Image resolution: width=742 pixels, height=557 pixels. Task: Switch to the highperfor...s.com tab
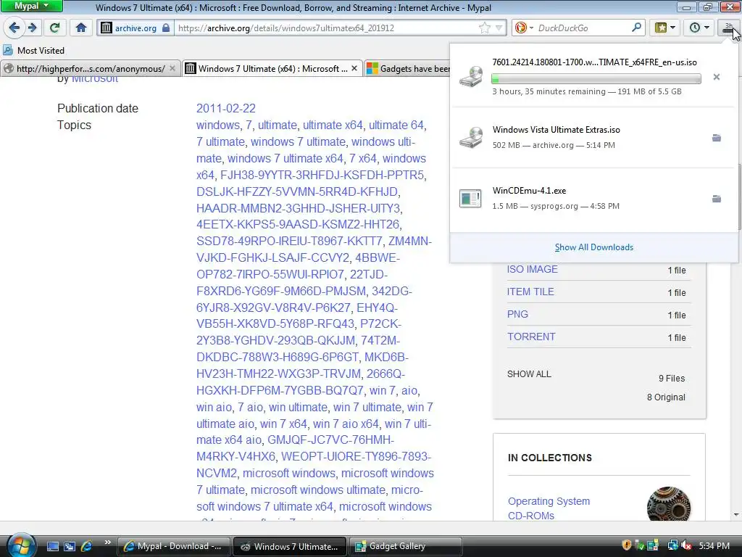[x=90, y=69]
